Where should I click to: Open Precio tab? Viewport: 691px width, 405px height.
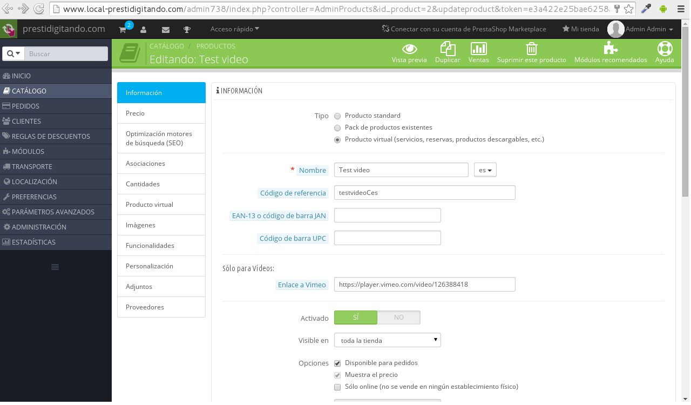(x=161, y=113)
